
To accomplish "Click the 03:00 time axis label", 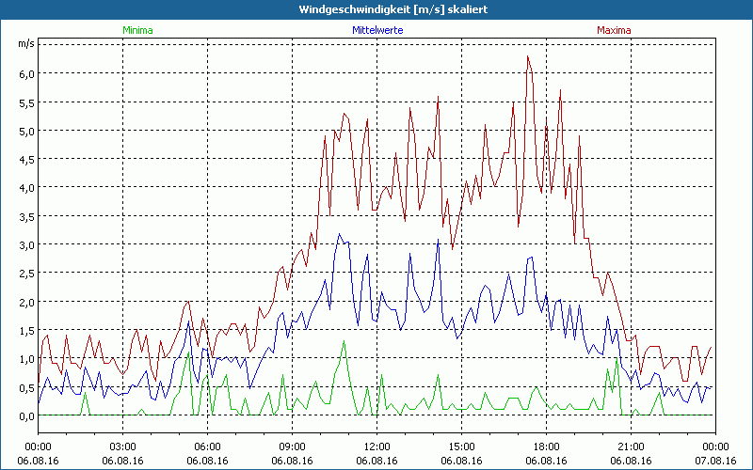I will (x=123, y=446).
